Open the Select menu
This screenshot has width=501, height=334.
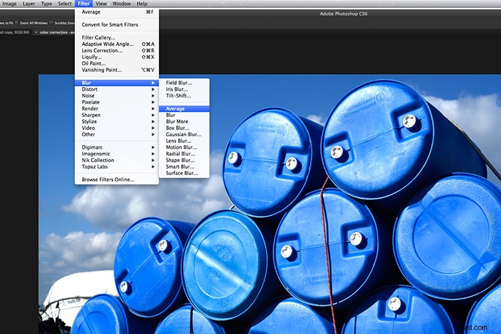(x=65, y=3)
